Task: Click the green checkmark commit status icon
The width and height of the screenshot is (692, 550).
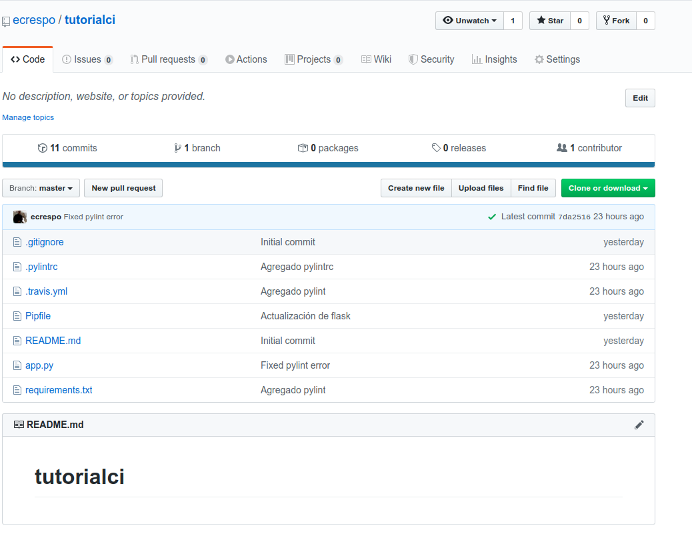Action: (x=492, y=217)
